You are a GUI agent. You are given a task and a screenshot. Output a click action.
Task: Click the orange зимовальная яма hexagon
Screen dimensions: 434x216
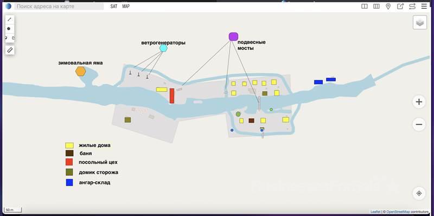pos(80,72)
